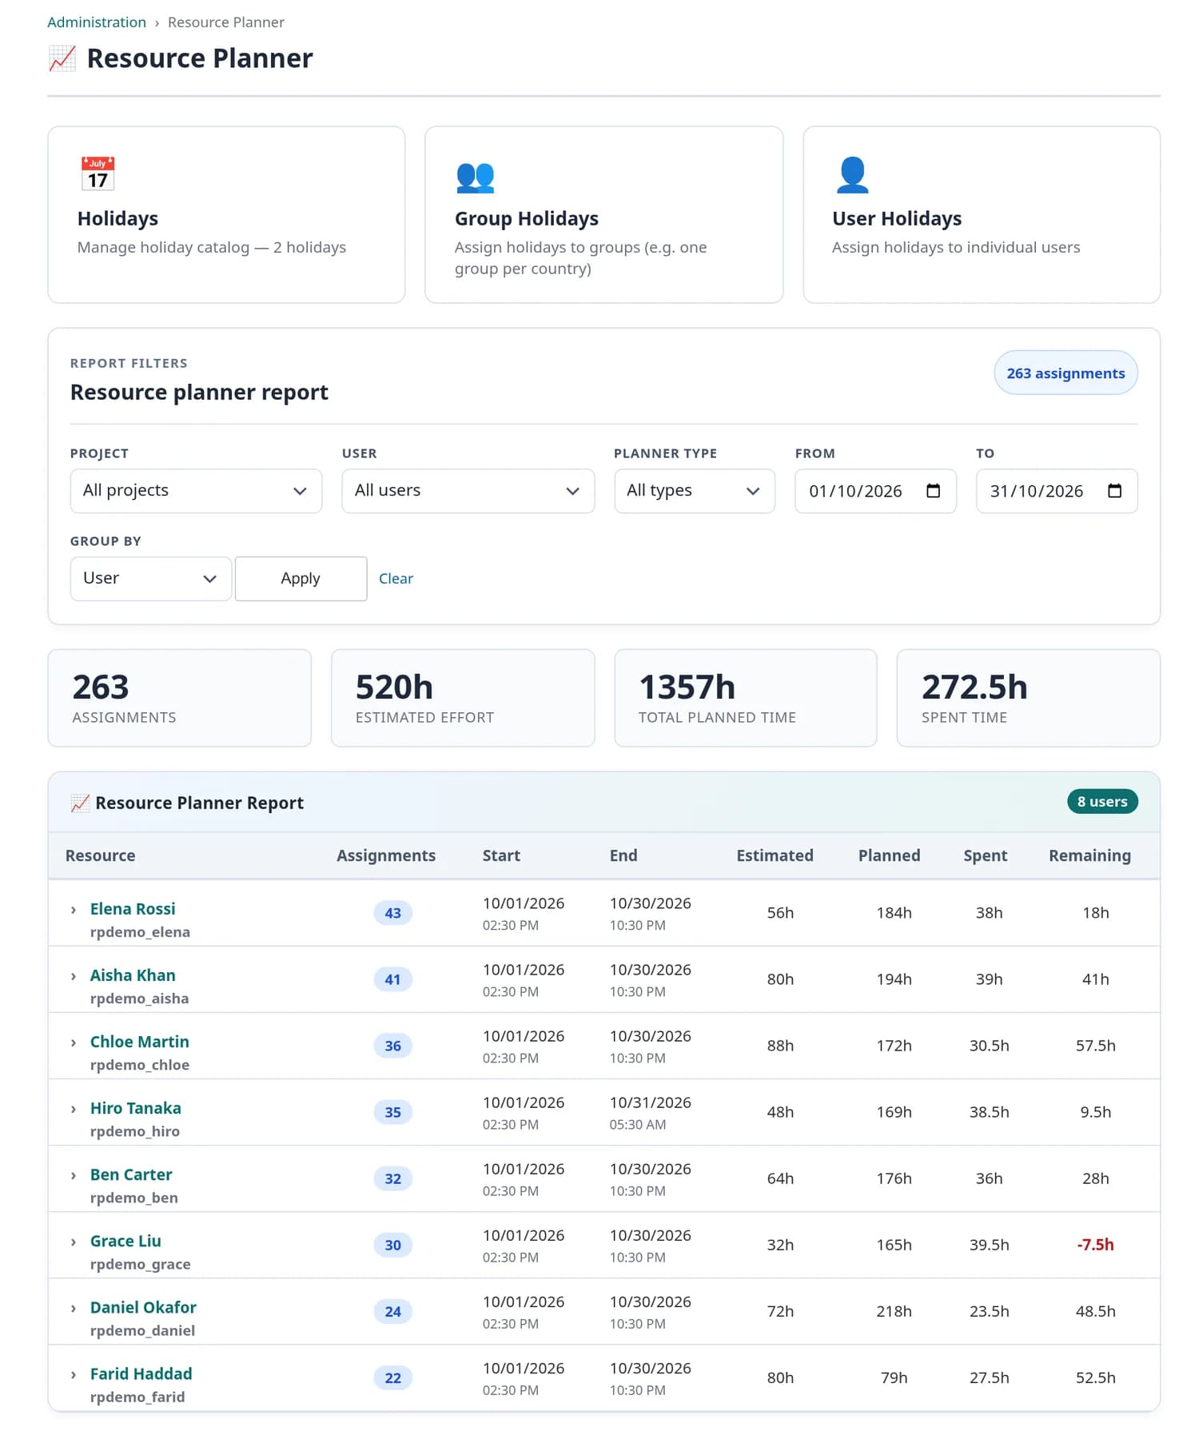This screenshot has width=1199, height=1443.
Task: Click chart icon in Resource Planner Report header
Action: point(80,803)
